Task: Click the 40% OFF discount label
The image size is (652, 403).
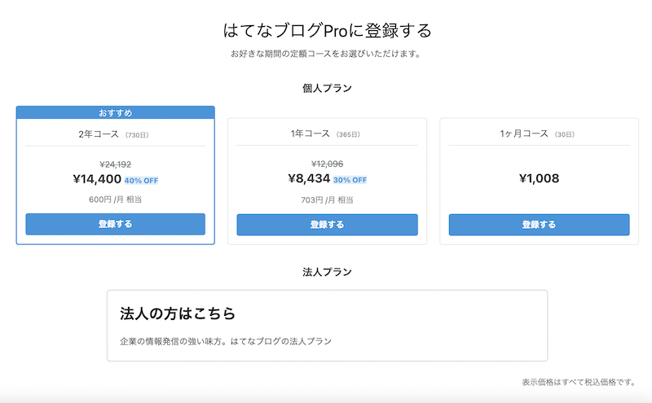Action: click(x=142, y=181)
